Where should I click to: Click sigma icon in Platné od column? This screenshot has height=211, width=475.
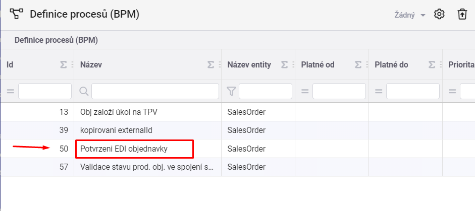[358, 64]
